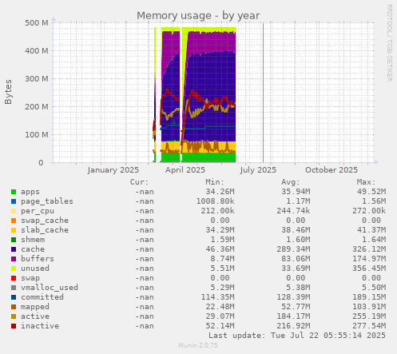Click the olive active legend swatch
This screenshot has height=354, width=397.
14,316
